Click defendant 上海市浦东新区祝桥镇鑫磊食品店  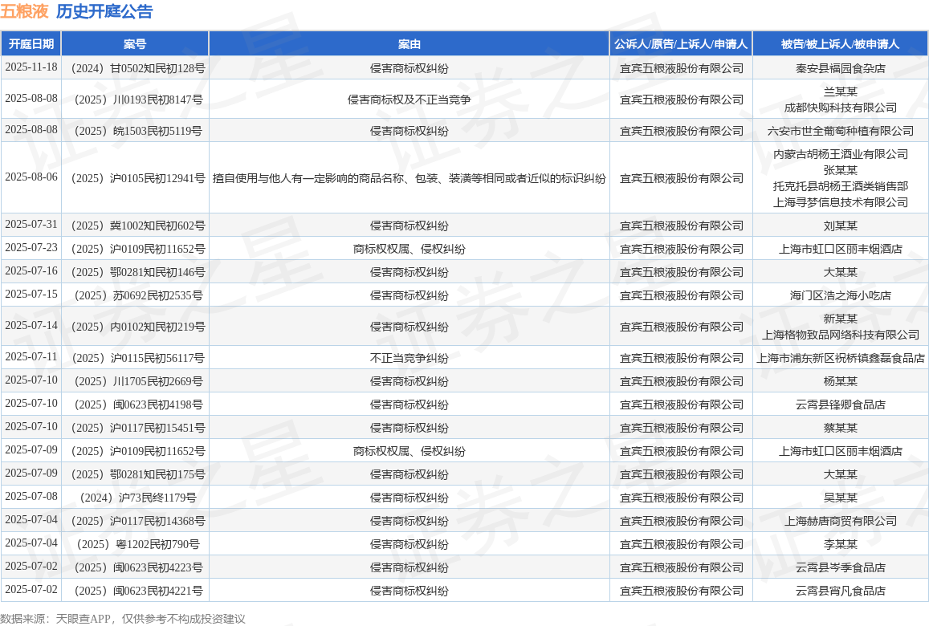pos(840,358)
